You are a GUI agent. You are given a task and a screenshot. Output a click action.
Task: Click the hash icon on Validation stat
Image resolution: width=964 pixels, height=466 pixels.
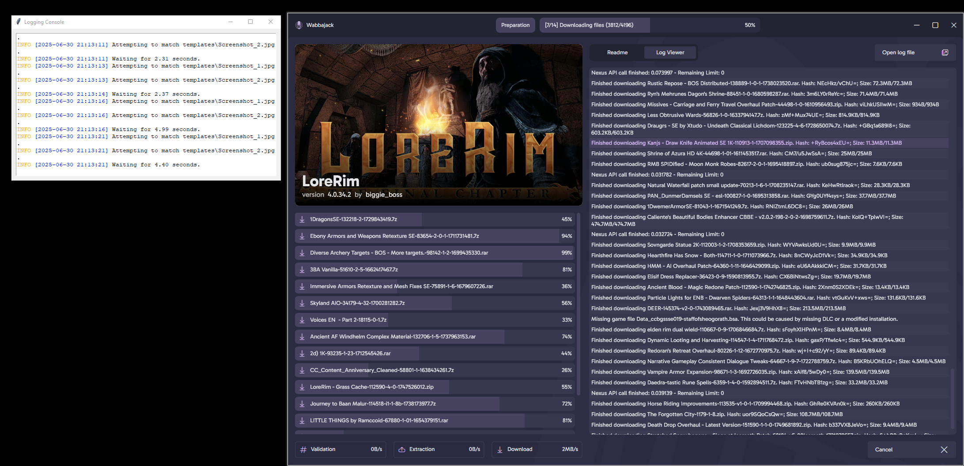303,450
